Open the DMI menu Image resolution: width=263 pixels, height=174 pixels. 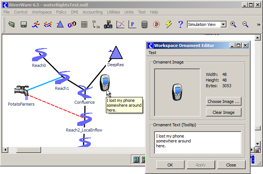75,12
